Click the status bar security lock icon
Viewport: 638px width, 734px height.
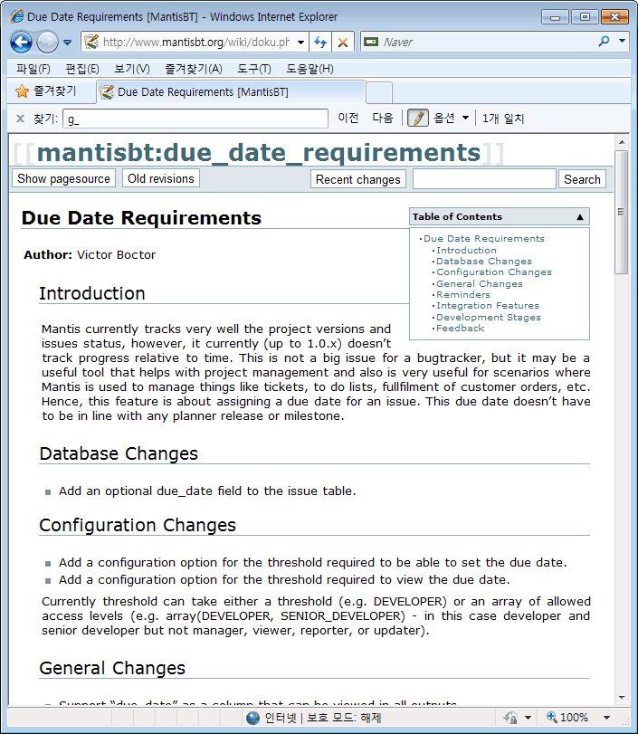pos(510,718)
